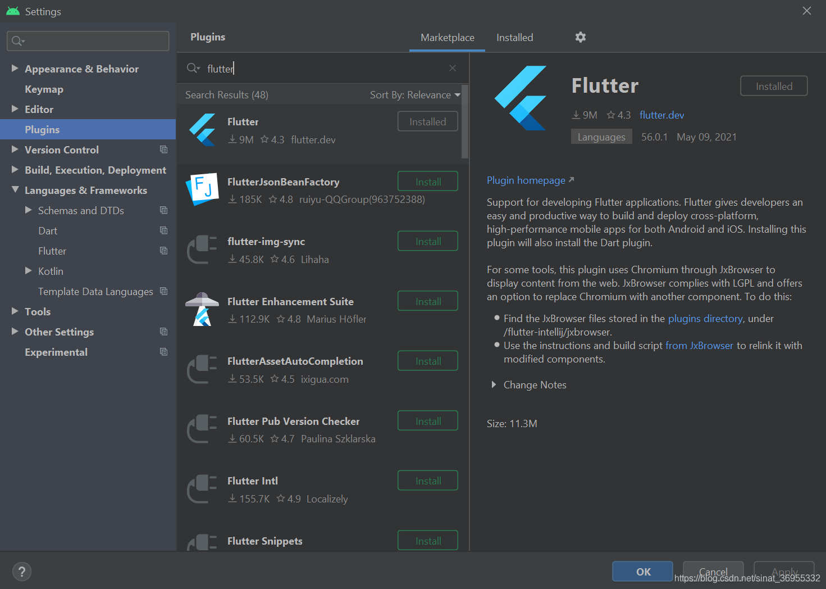826x589 pixels.
Task: Click the flutter-img-sync plug icon
Action: pyautogui.click(x=202, y=250)
